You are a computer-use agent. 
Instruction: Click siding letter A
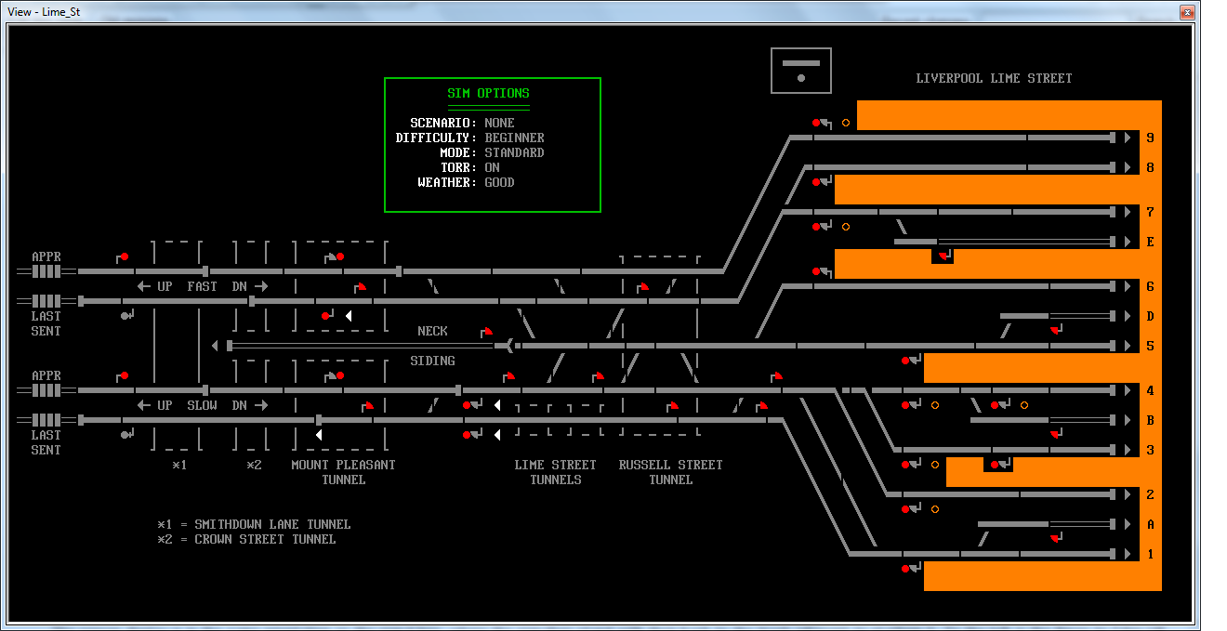(x=1151, y=524)
